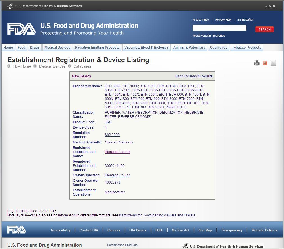The image size is (284, 249).
Task: Click Databases breadcrumb link
Action: 82,66
